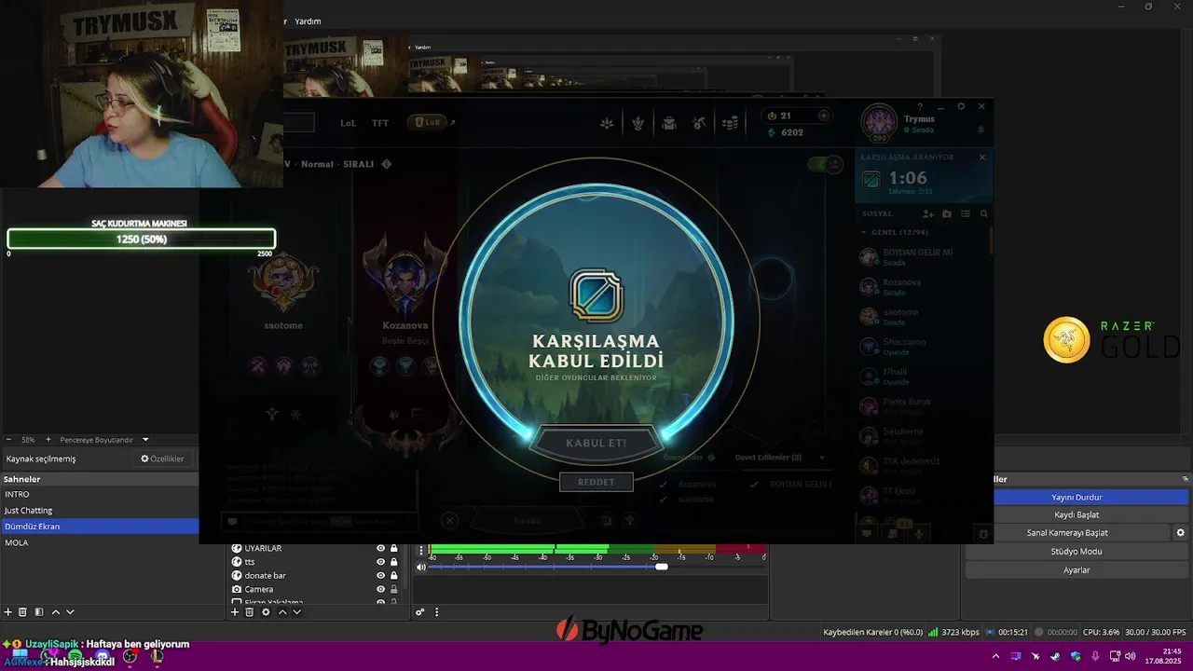
Task: Search friends with the magnifier icon
Action: point(983,213)
